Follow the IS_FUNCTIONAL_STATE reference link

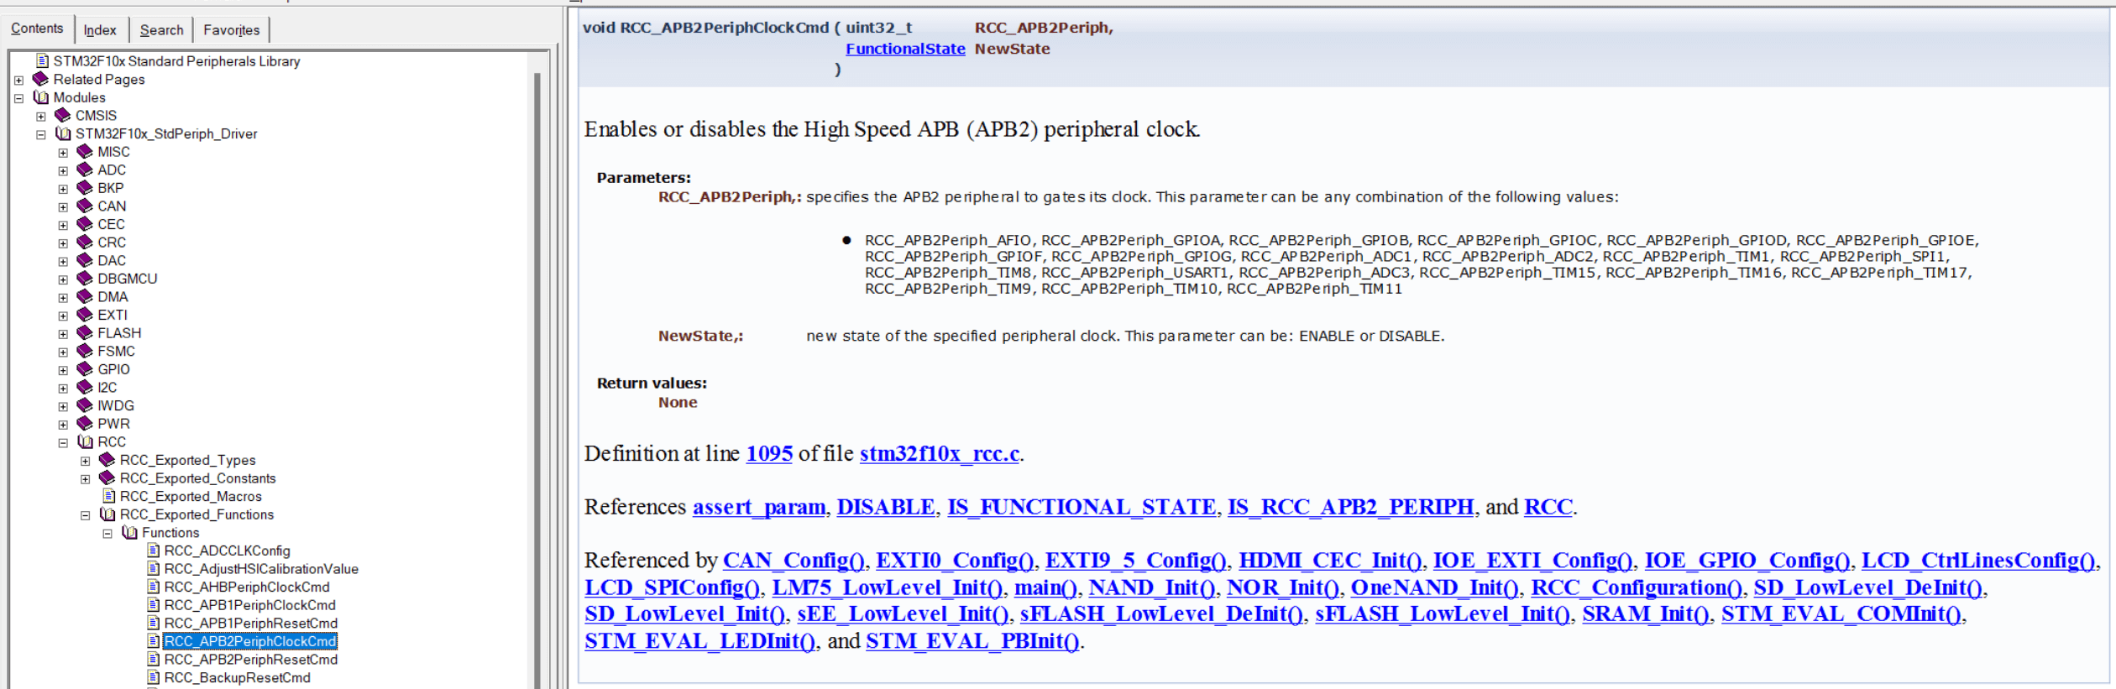[1082, 508]
